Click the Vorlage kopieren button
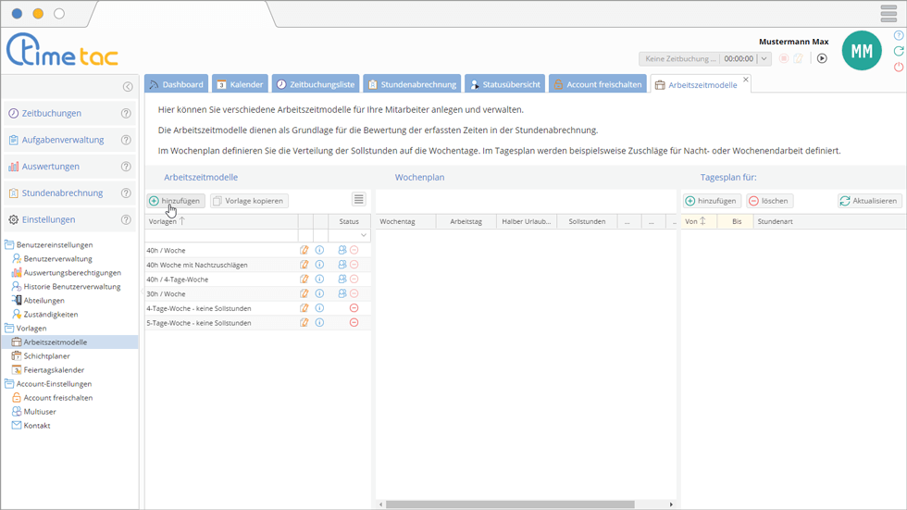This screenshot has height=510, width=907. (248, 201)
